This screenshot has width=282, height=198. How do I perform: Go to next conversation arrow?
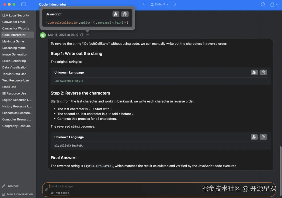[175, 4]
